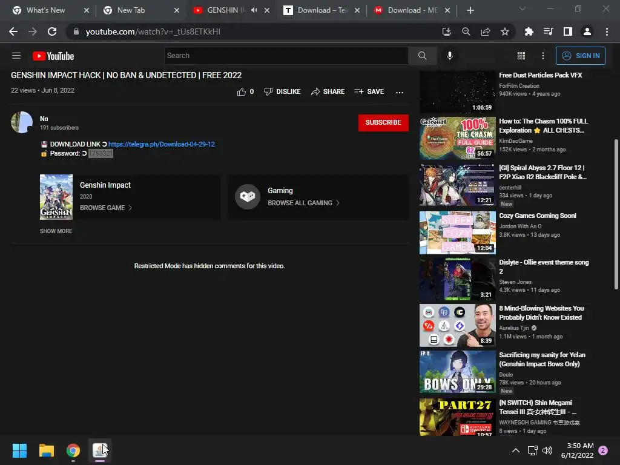Click the Sign In button
This screenshot has width=620, height=465.
[x=581, y=56]
